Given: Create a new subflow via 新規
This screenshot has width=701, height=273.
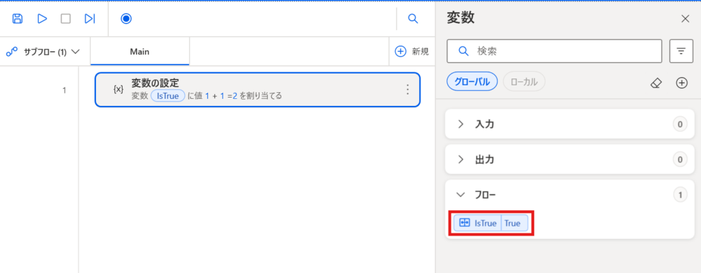Looking at the screenshot, I should tap(411, 52).
